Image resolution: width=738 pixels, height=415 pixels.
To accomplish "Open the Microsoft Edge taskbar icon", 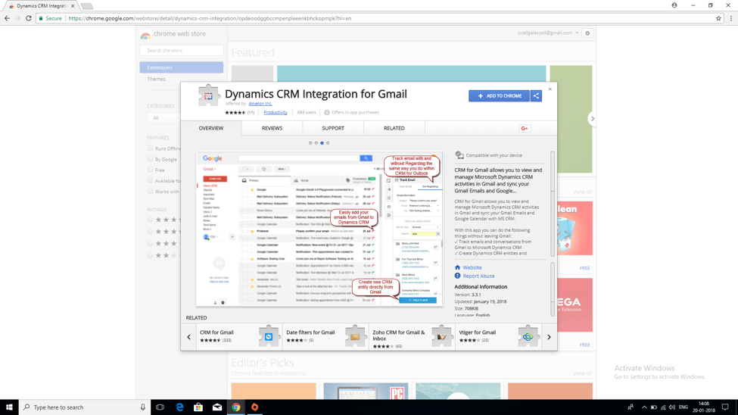I will [x=179, y=407].
